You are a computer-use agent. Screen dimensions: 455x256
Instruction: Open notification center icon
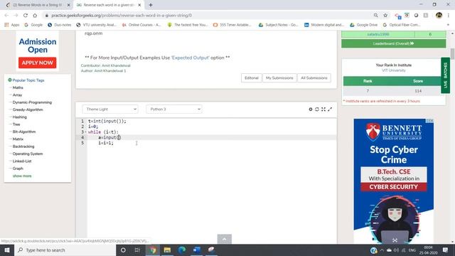pyautogui.click(x=446, y=250)
